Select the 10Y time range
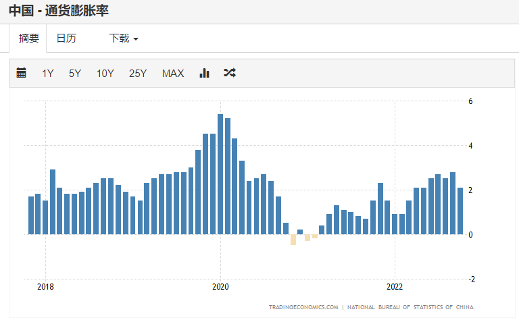This screenshot has height=320, width=519. (105, 73)
